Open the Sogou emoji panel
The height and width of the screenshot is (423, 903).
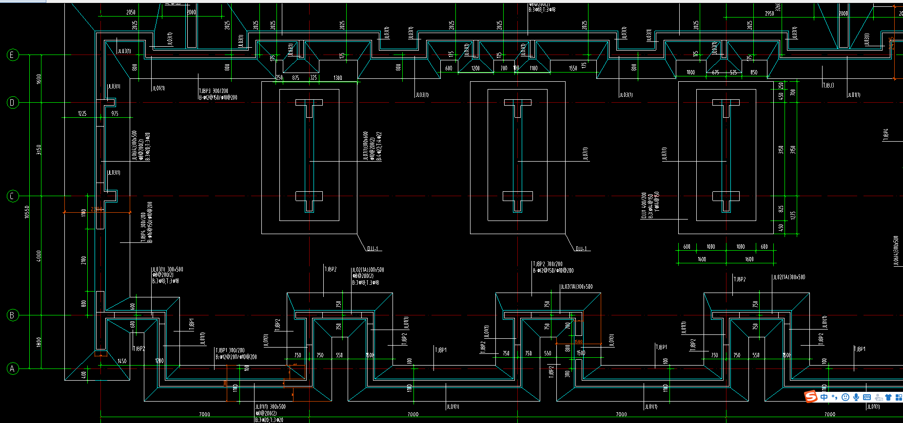845,397
